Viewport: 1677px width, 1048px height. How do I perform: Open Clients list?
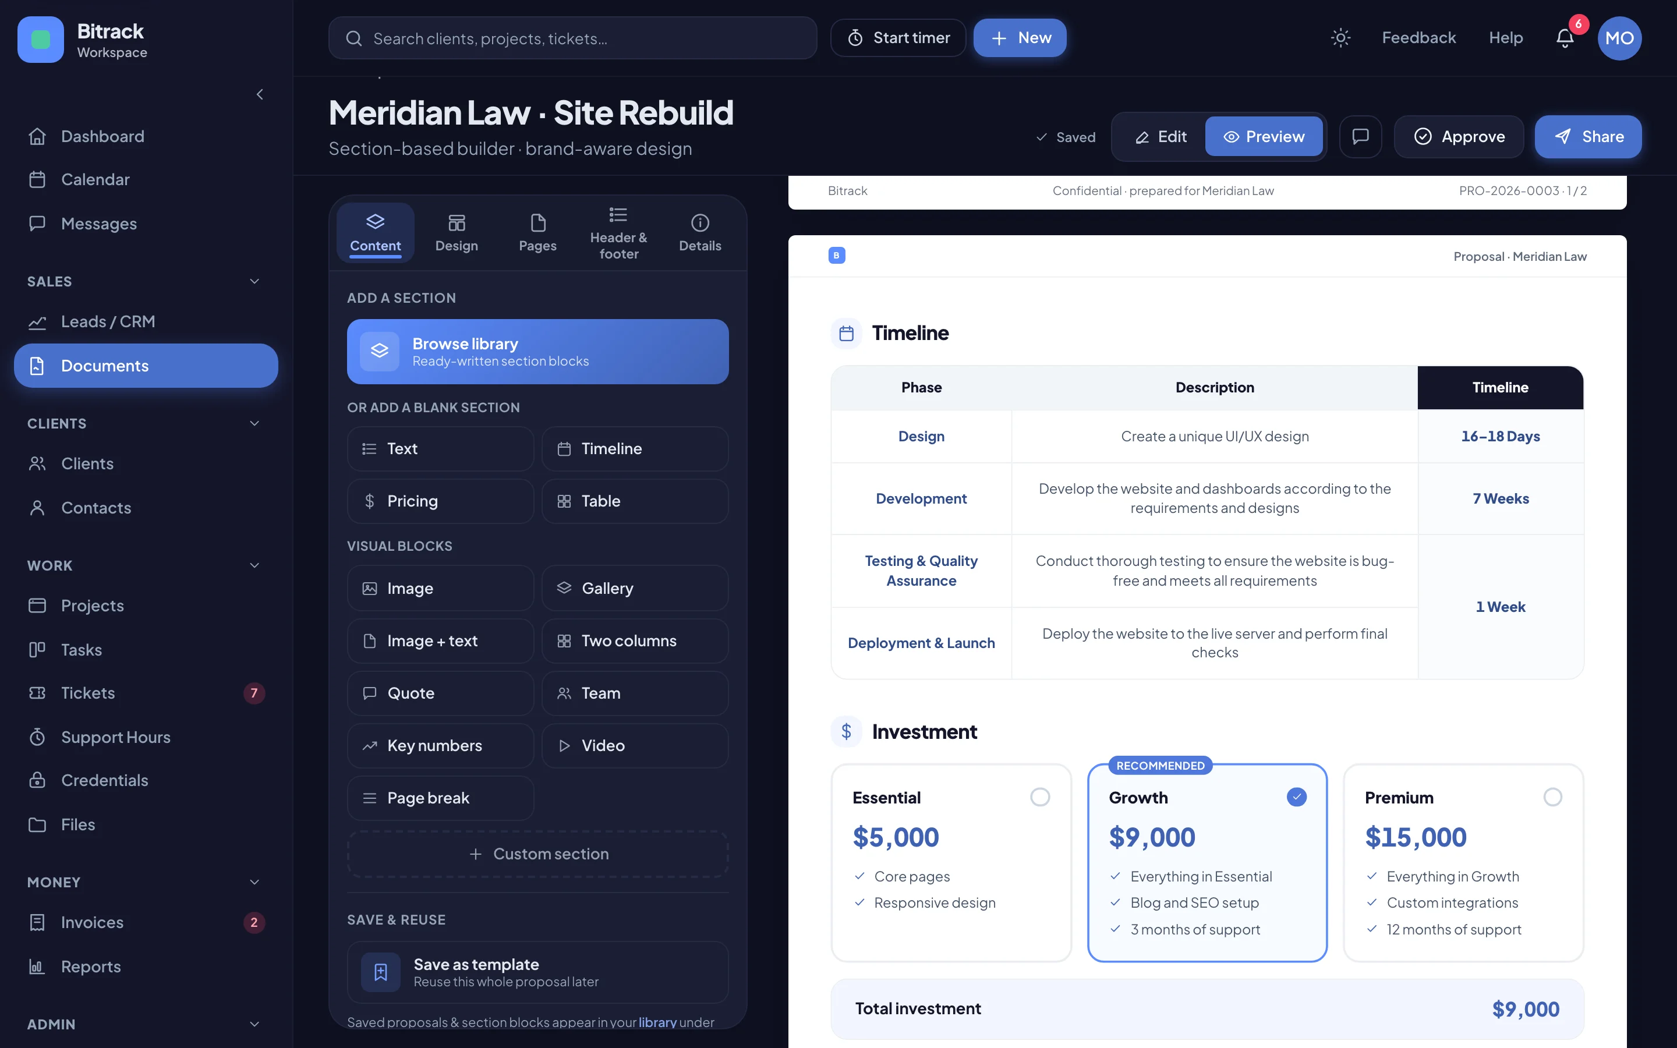pyautogui.click(x=146, y=463)
